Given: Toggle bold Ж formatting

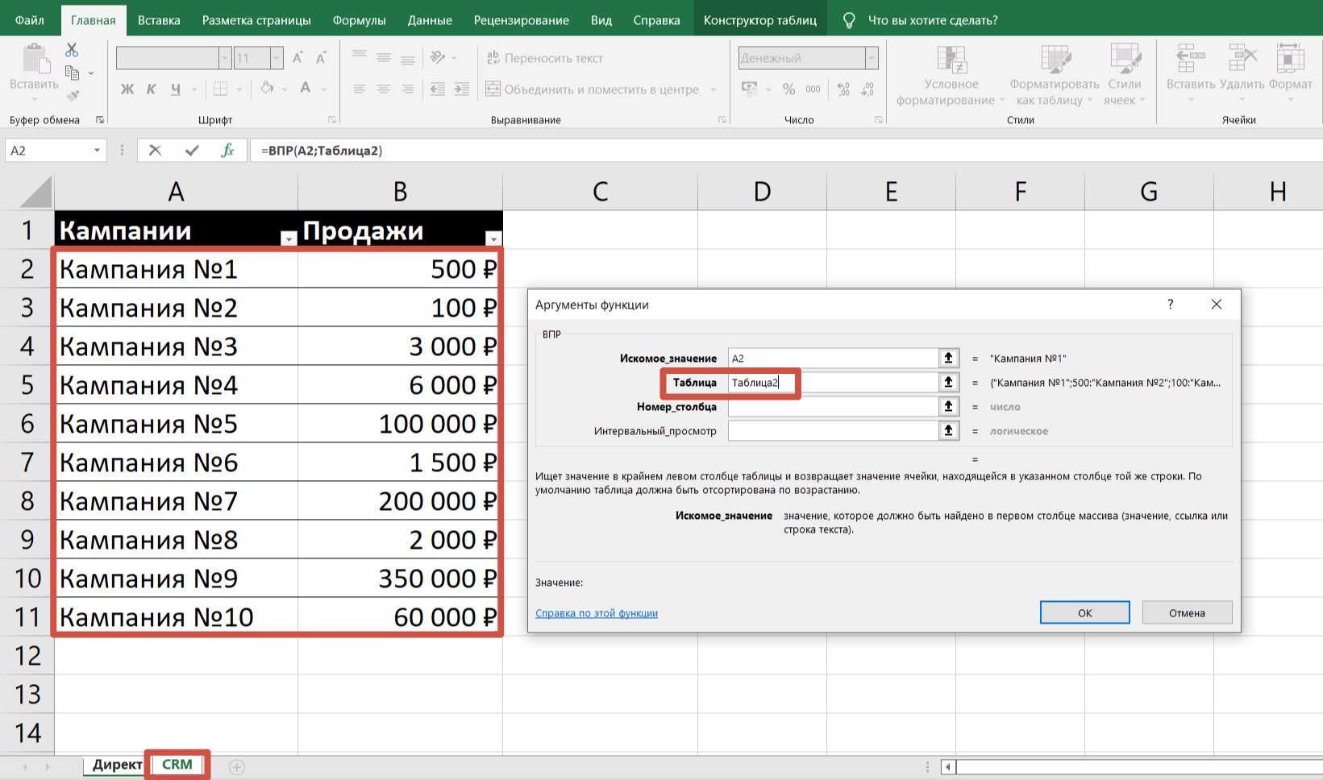Looking at the screenshot, I should [127, 89].
